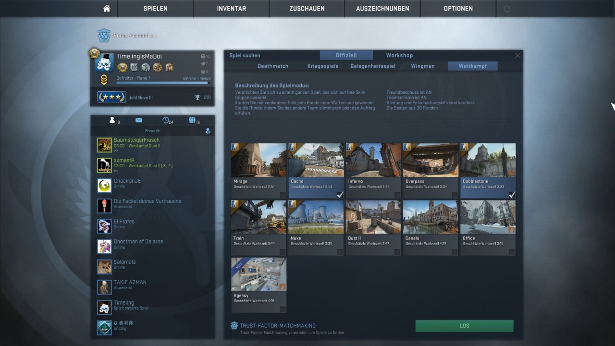Click BaumsteigerFrosch's avatar
This screenshot has height=346, width=615.
[104, 145]
